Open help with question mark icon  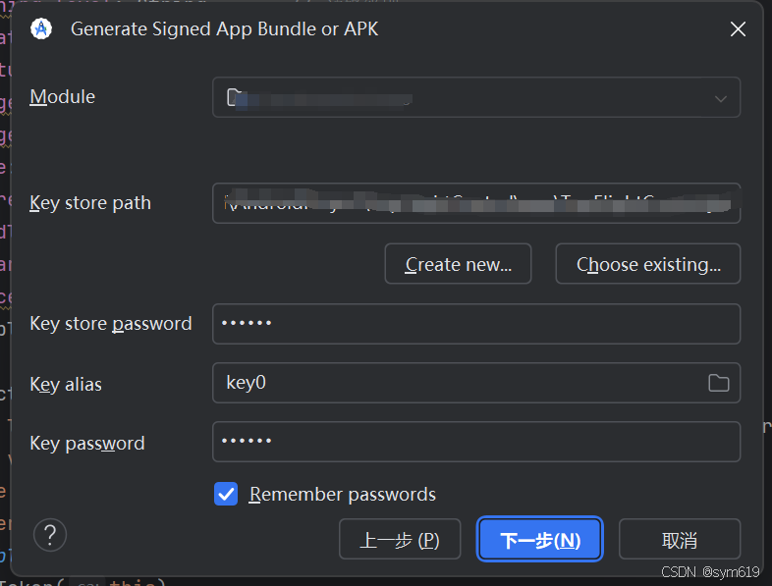pos(50,535)
